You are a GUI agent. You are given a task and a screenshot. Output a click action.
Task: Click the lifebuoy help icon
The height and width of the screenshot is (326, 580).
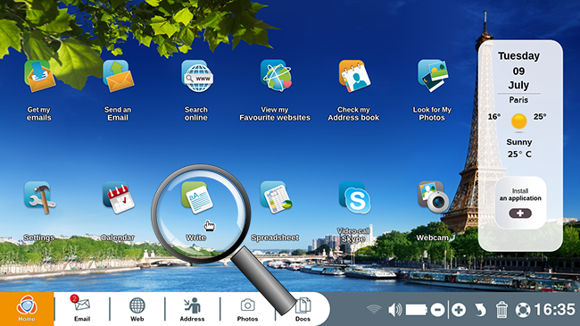click(523, 310)
